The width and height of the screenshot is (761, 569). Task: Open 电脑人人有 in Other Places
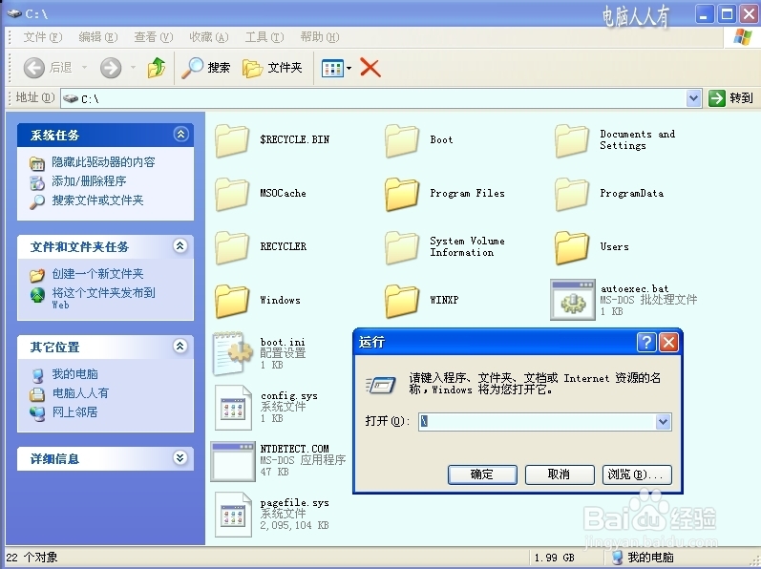coord(80,393)
